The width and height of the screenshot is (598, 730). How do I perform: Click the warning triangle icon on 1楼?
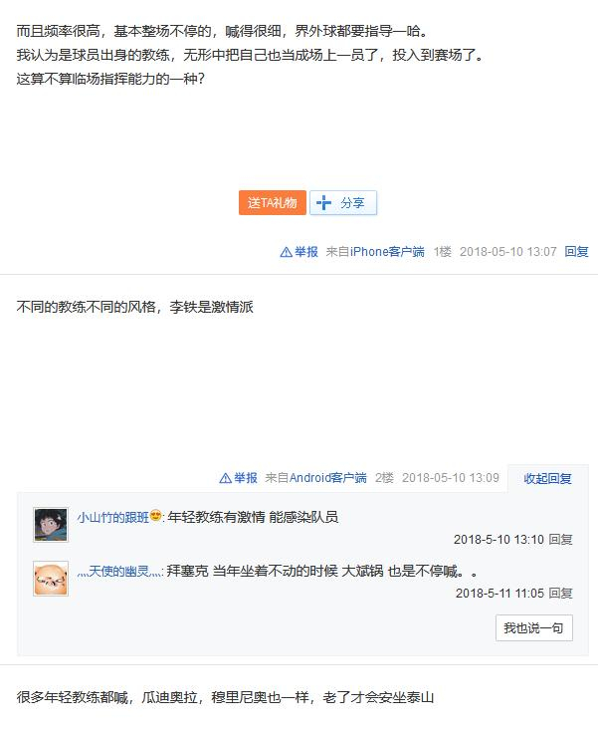pos(286,252)
